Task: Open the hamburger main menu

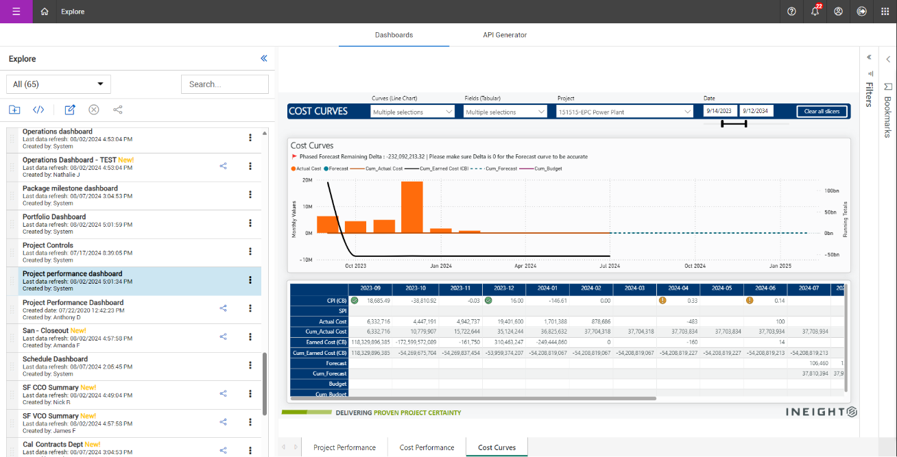Action: (x=16, y=12)
